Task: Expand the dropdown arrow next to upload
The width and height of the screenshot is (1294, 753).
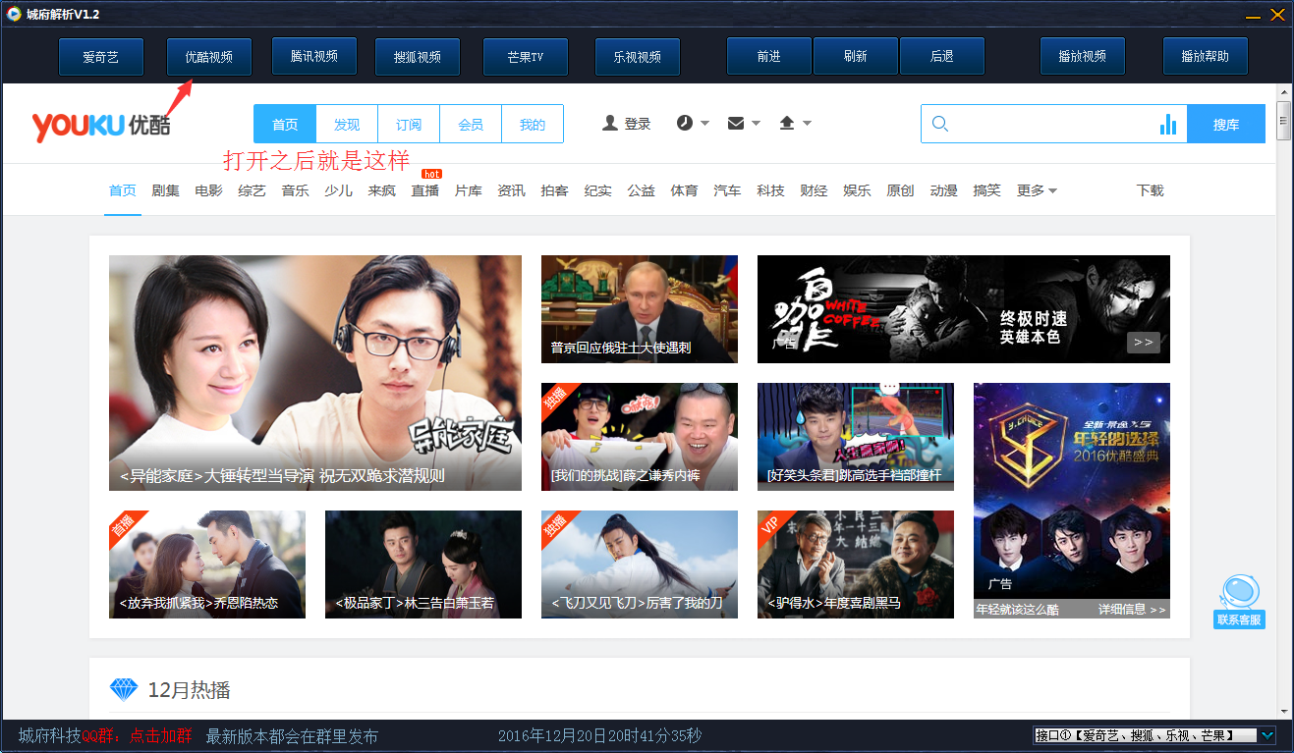Action: pyautogui.click(x=808, y=123)
